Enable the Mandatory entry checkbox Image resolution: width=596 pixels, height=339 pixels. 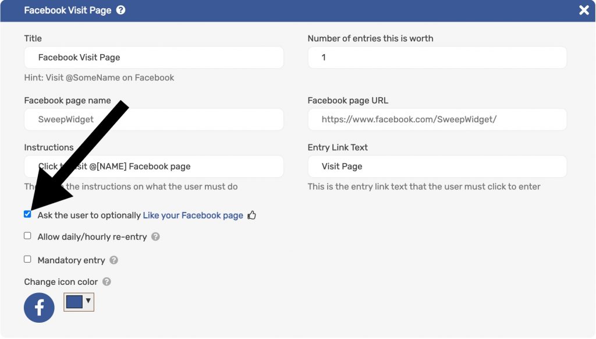click(27, 259)
